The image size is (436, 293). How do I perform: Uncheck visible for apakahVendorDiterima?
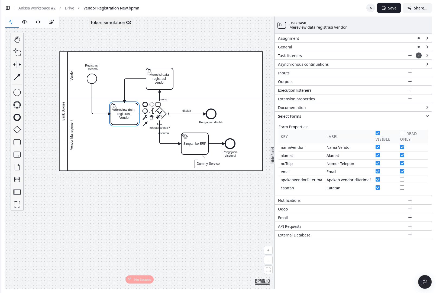pos(378,180)
